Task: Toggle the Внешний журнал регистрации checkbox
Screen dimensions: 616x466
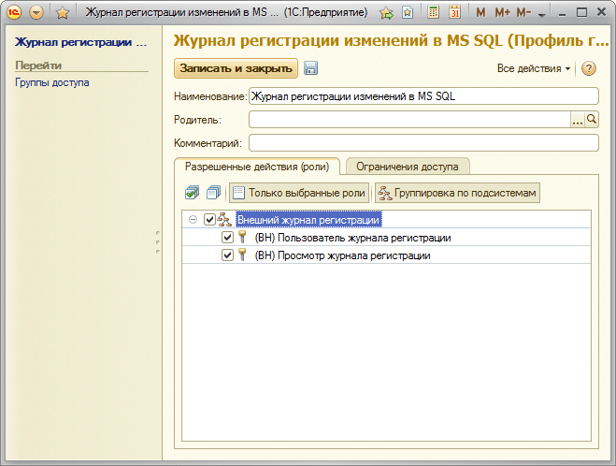Action: click(209, 220)
